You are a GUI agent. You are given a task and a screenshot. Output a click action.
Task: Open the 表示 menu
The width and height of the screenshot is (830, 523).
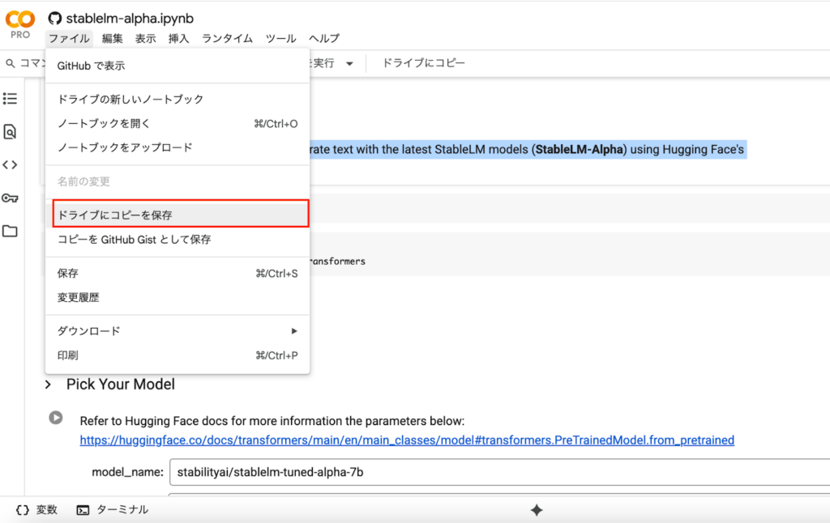click(x=145, y=39)
